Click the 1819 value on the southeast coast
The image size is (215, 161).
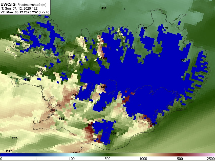pyautogui.click(x=152, y=124)
